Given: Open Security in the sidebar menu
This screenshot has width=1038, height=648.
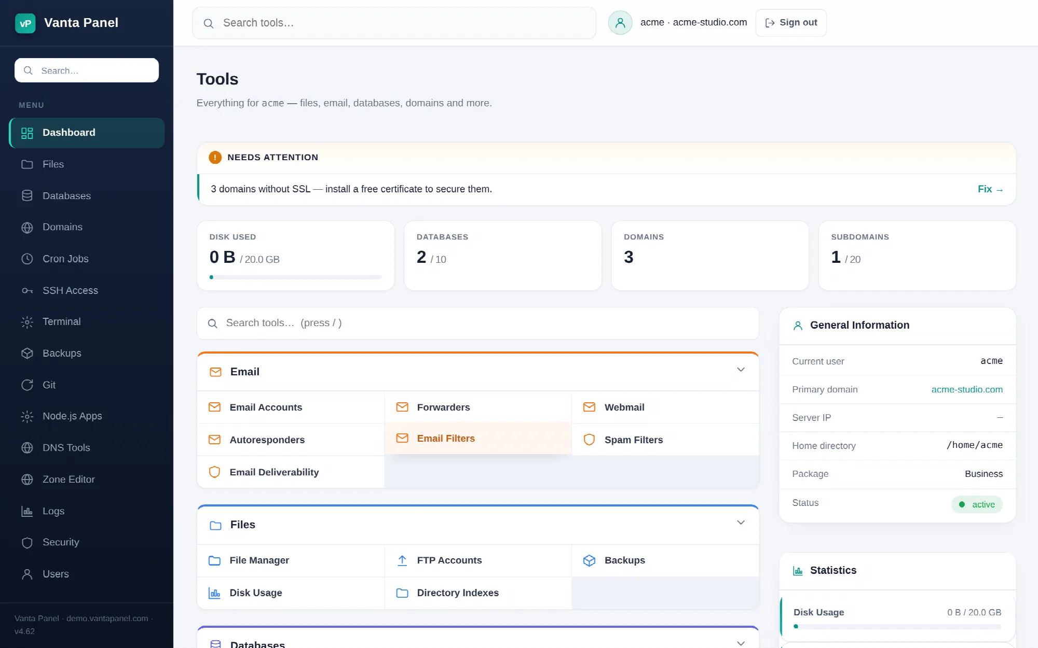Looking at the screenshot, I should coord(87,542).
